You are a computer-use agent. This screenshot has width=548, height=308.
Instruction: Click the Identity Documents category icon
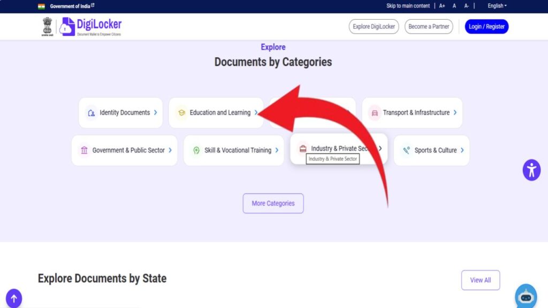click(92, 113)
